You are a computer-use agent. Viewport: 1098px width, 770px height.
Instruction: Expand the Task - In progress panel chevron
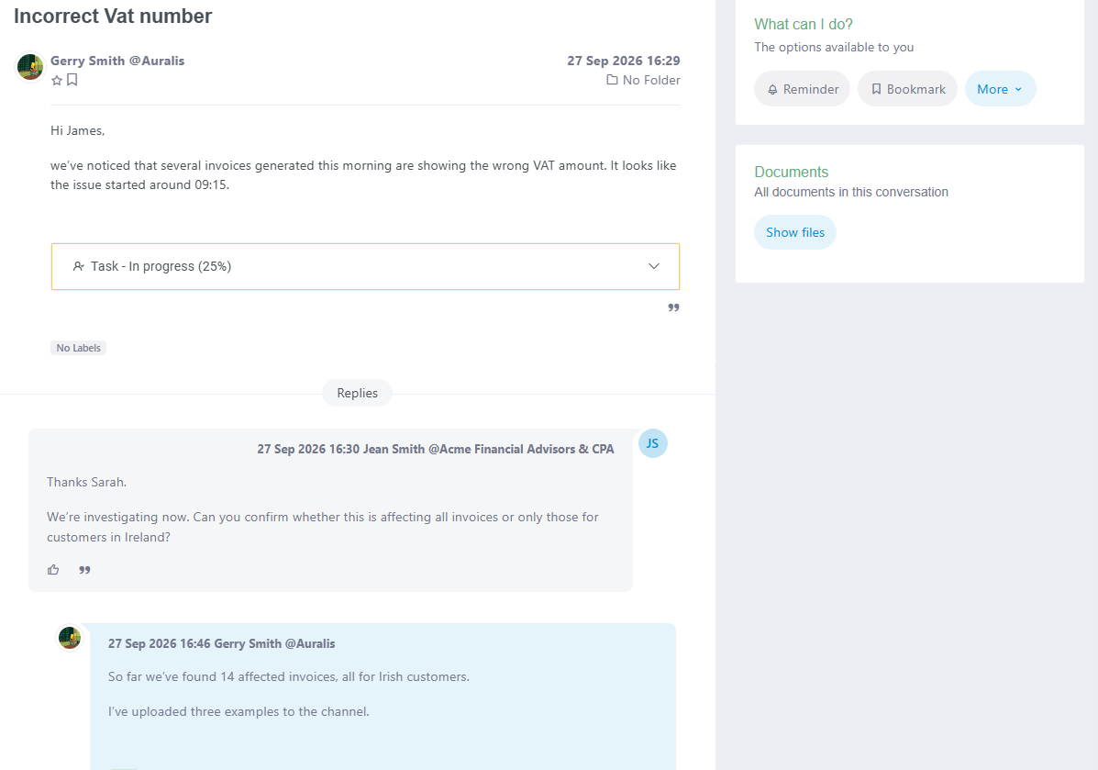(654, 266)
